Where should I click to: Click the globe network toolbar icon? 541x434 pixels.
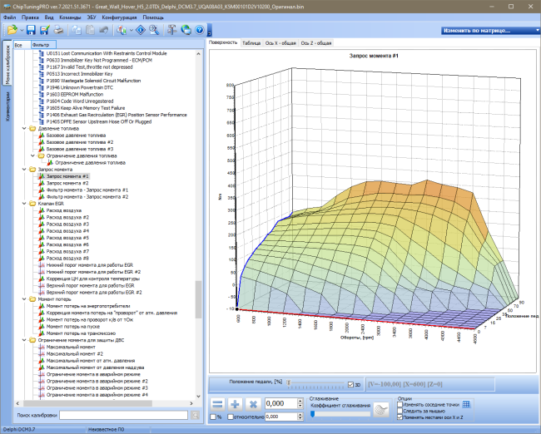tap(186, 30)
